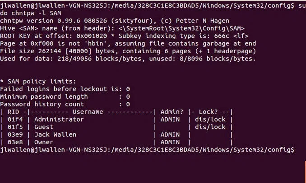The width and height of the screenshot is (306, 183).
Task: Click the Minimum password length line
Action: pyautogui.click(x=65, y=96)
